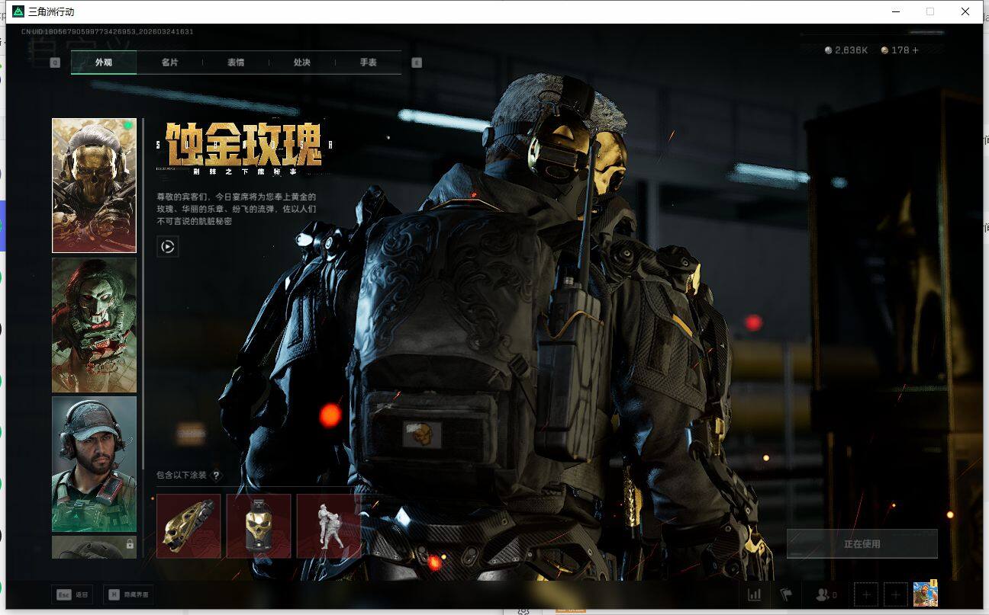Click the 蚀金玫瑰 skin title
This screenshot has height=615, width=989.
pyautogui.click(x=244, y=143)
